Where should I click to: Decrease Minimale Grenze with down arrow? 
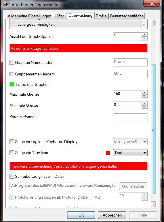[x=144, y=107]
